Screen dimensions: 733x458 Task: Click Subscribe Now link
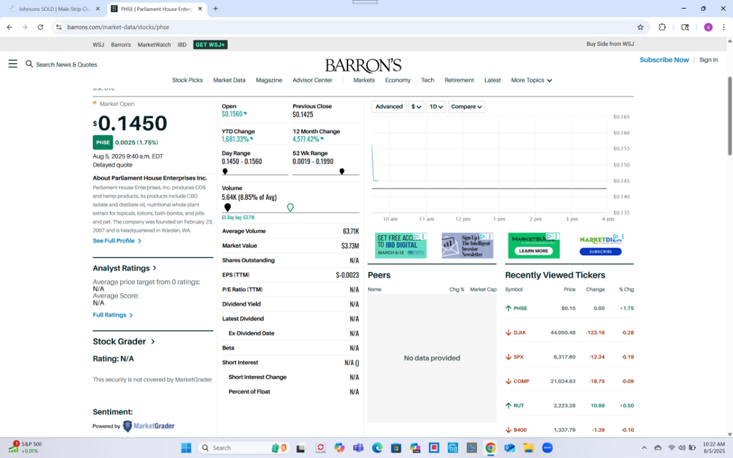pyautogui.click(x=664, y=60)
